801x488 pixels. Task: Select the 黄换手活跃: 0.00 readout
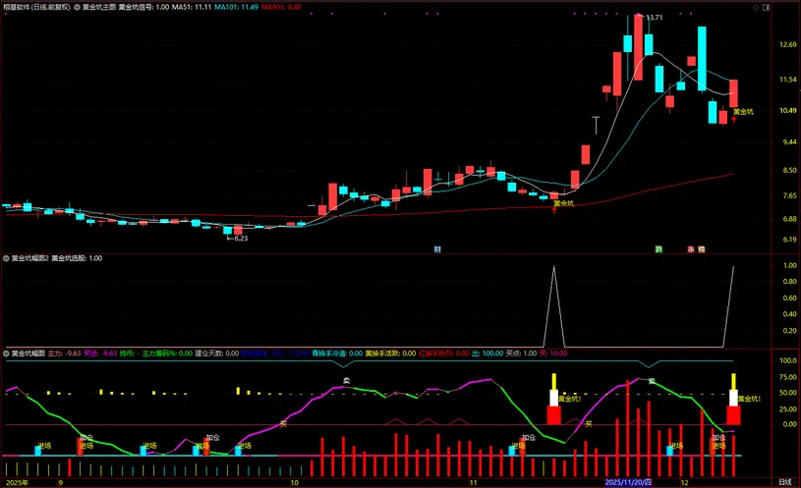[390, 353]
